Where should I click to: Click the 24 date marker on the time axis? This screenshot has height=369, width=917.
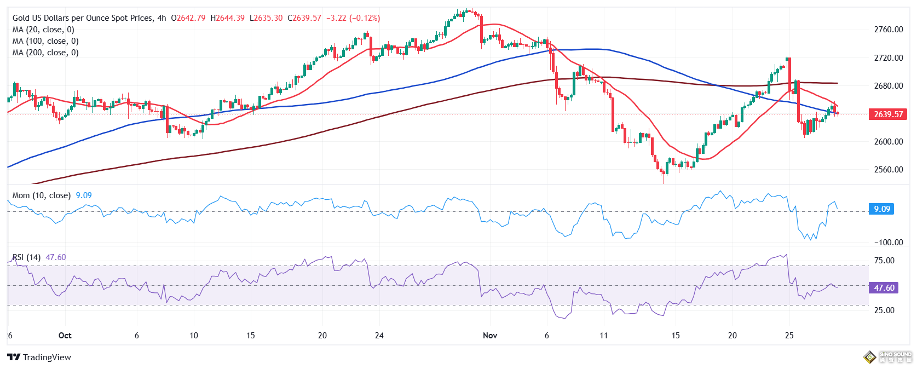pos(379,336)
